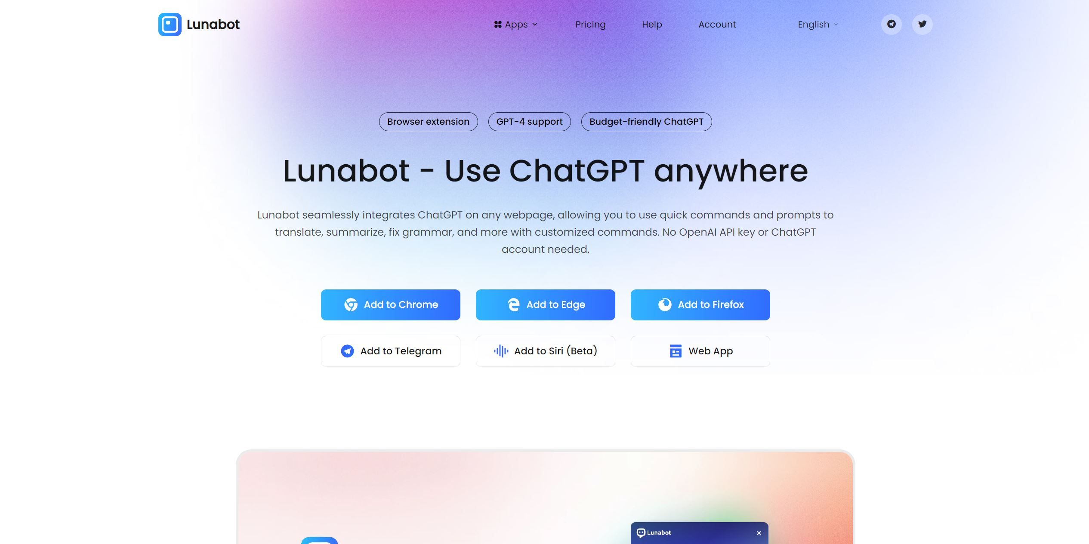Expand the Apps dropdown menu

click(516, 24)
